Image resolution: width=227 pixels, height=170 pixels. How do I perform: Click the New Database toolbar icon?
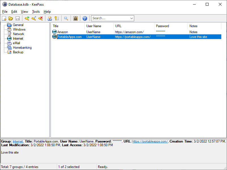[x=4, y=18]
